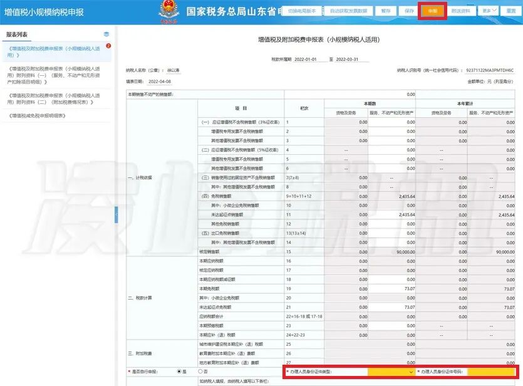Screen dimensions: 523x386
Task: Click the formula text 22=16-18 或 17-18
Action: (304, 316)
